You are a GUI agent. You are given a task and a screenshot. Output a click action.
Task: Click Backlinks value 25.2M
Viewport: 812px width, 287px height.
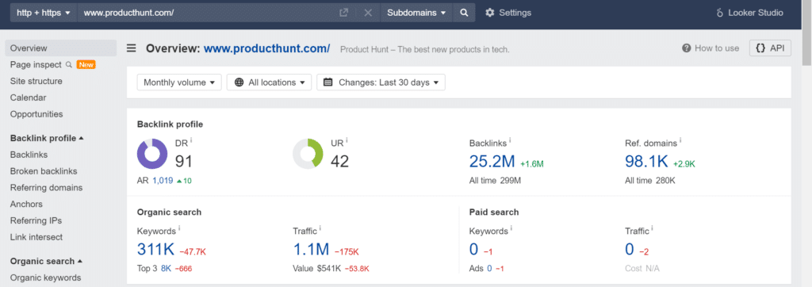(x=492, y=162)
